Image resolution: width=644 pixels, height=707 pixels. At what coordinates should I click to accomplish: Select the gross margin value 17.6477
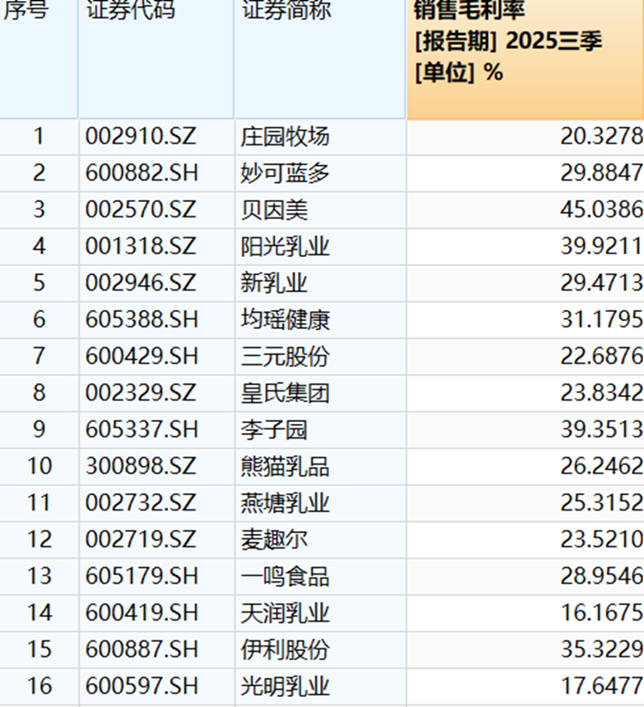[x=603, y=685]
